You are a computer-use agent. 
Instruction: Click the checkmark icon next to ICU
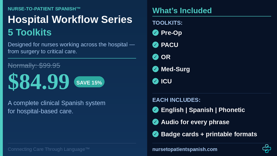tap(155, 81)
